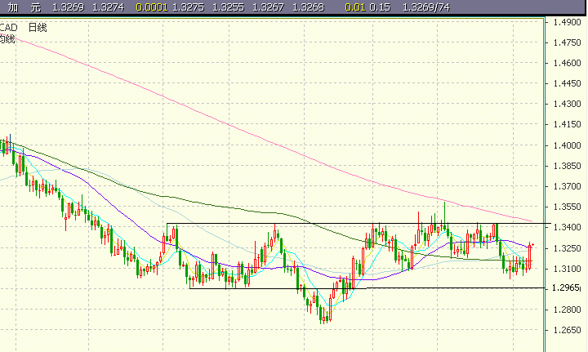Click the 1.3267 quote value
Image resolution: width=588 pixels, height=352 pixels.
[x=268, y=7]
